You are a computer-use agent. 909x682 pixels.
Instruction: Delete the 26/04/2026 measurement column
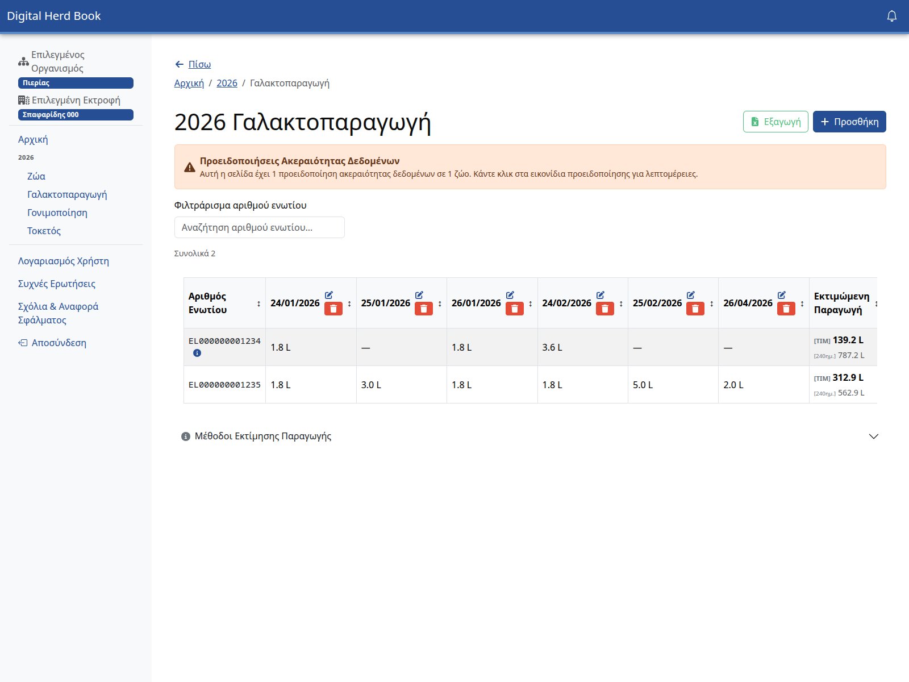coord(786,309)
